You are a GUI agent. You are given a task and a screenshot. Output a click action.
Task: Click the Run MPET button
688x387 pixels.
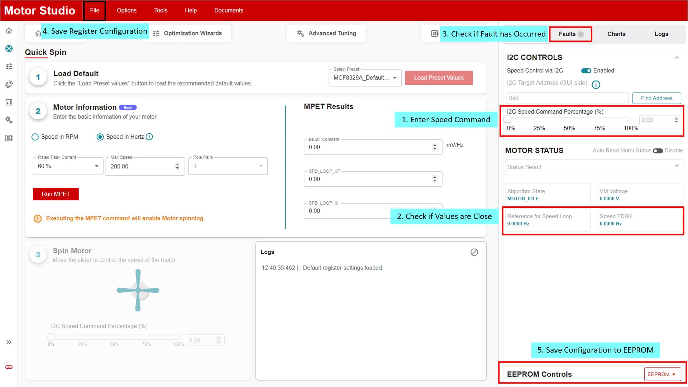56,194
